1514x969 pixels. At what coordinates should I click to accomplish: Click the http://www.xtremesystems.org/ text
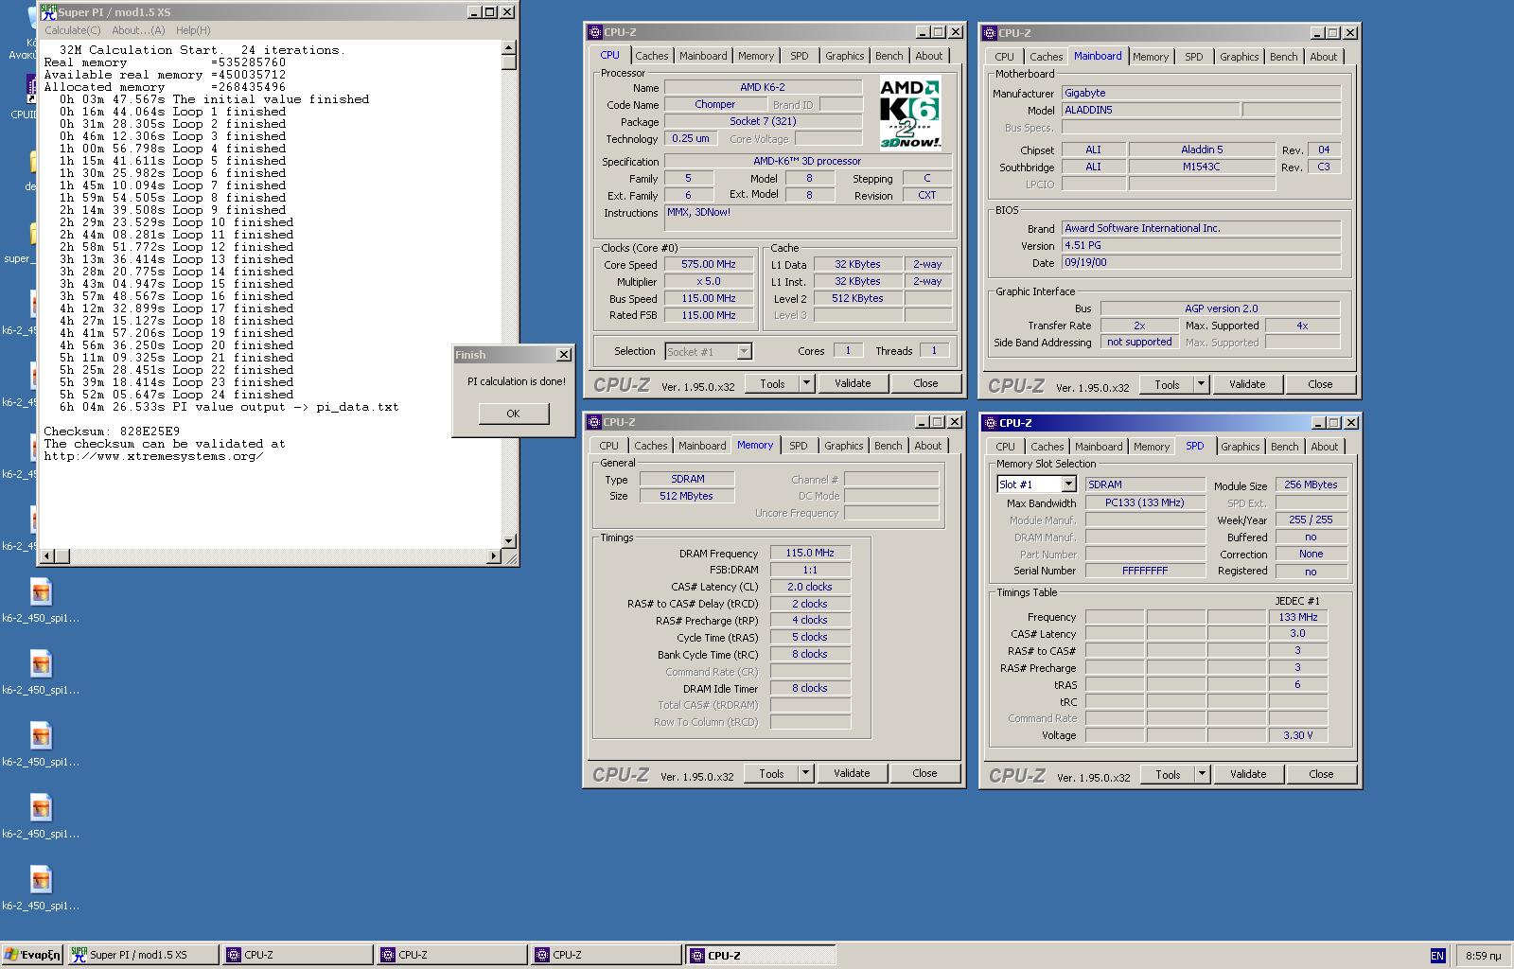153,456
